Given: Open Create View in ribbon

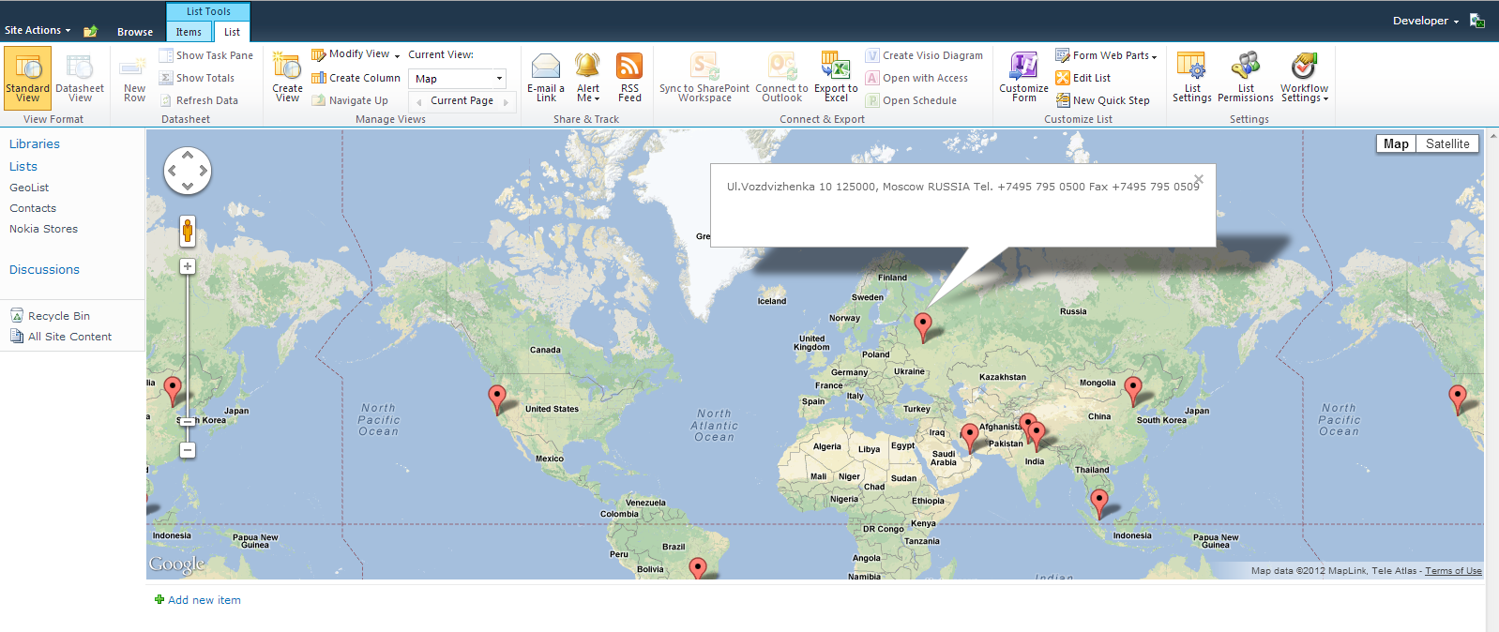Looking at the screenshot, I should point(287,78).
